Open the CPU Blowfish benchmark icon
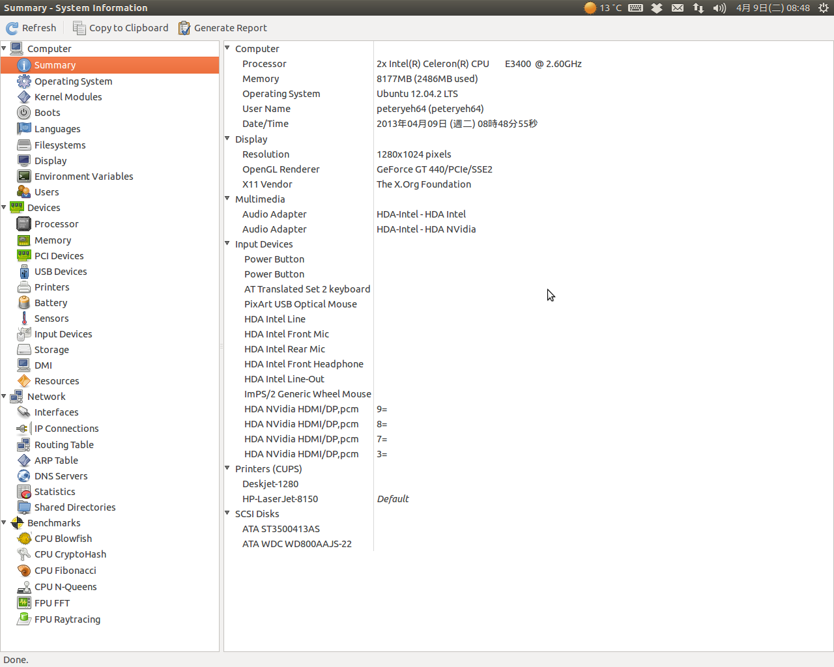This screenshot has height=667, width=834. [24, 539]
